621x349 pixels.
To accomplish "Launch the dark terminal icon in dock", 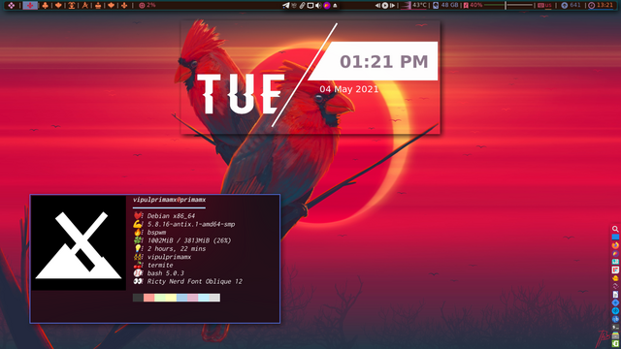I will click(x=615, y=328).
